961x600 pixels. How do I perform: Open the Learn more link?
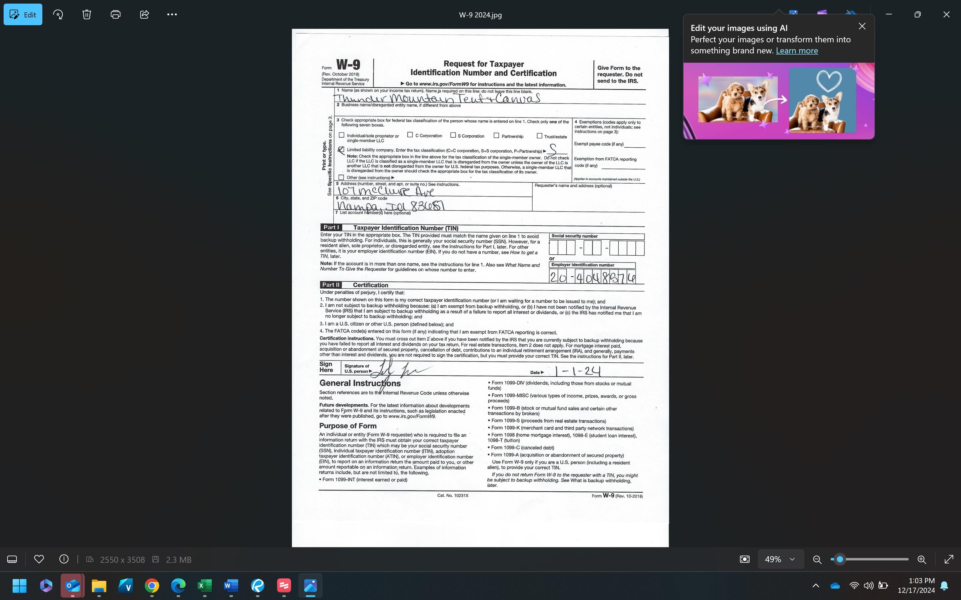click(x=797, y=51)
